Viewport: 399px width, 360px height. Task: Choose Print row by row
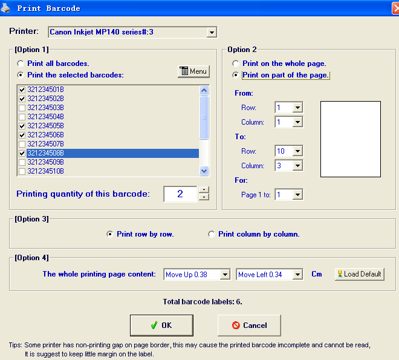[x=109, y=234]
